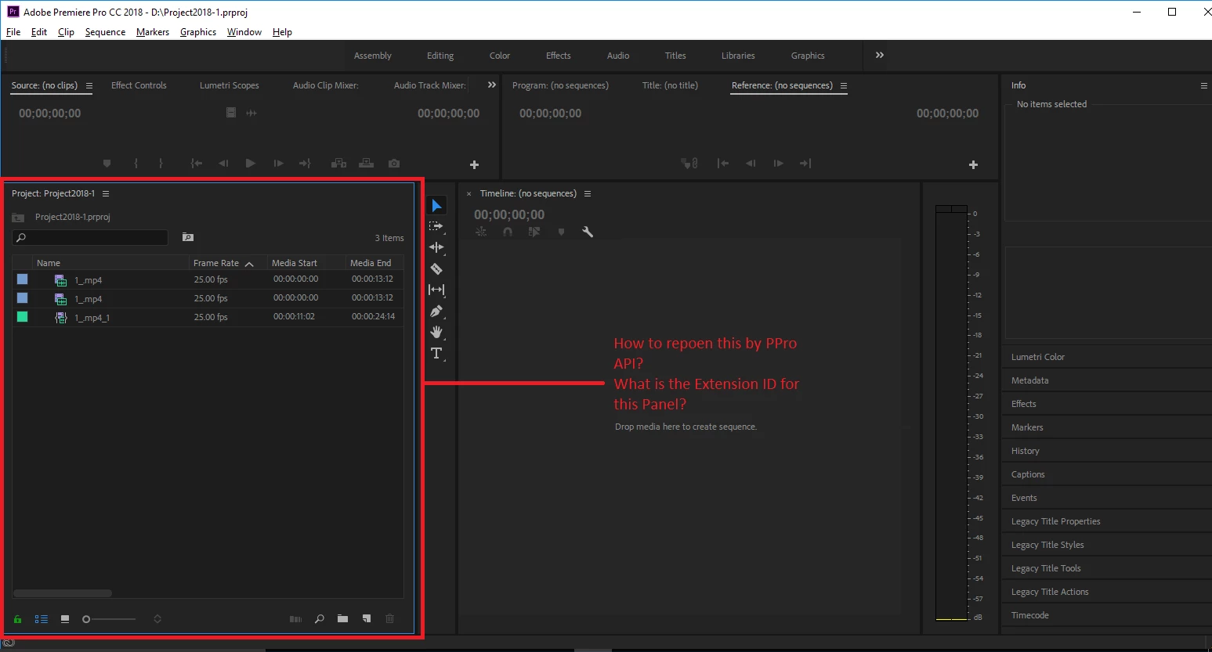Select the Slip tool
This screenshot has width=1212, height=652.
pos(436,290)
